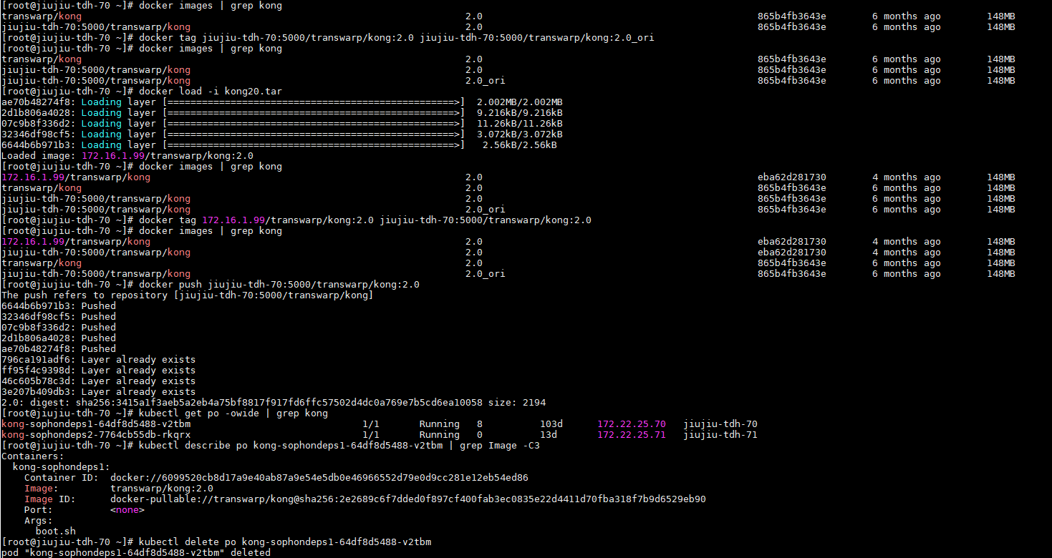Click the progress bar for layer 2d1b806a4028
This screenshot has height=558, width=1052.
tap(314, 113)
